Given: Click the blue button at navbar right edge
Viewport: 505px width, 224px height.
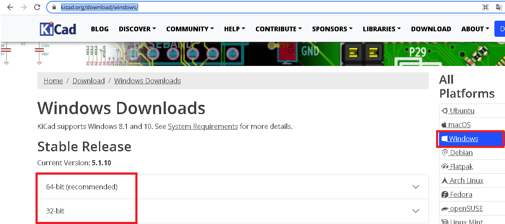Looking at the screenshot, I should pyautogui.click(x=500, y=29).
